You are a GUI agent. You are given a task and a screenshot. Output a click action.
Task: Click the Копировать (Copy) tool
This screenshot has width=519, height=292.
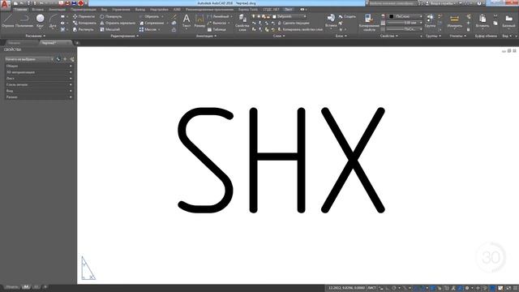click(x=84, y=23)
